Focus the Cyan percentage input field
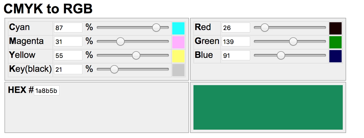Screen dimensions: 364x138 [68, 28]
